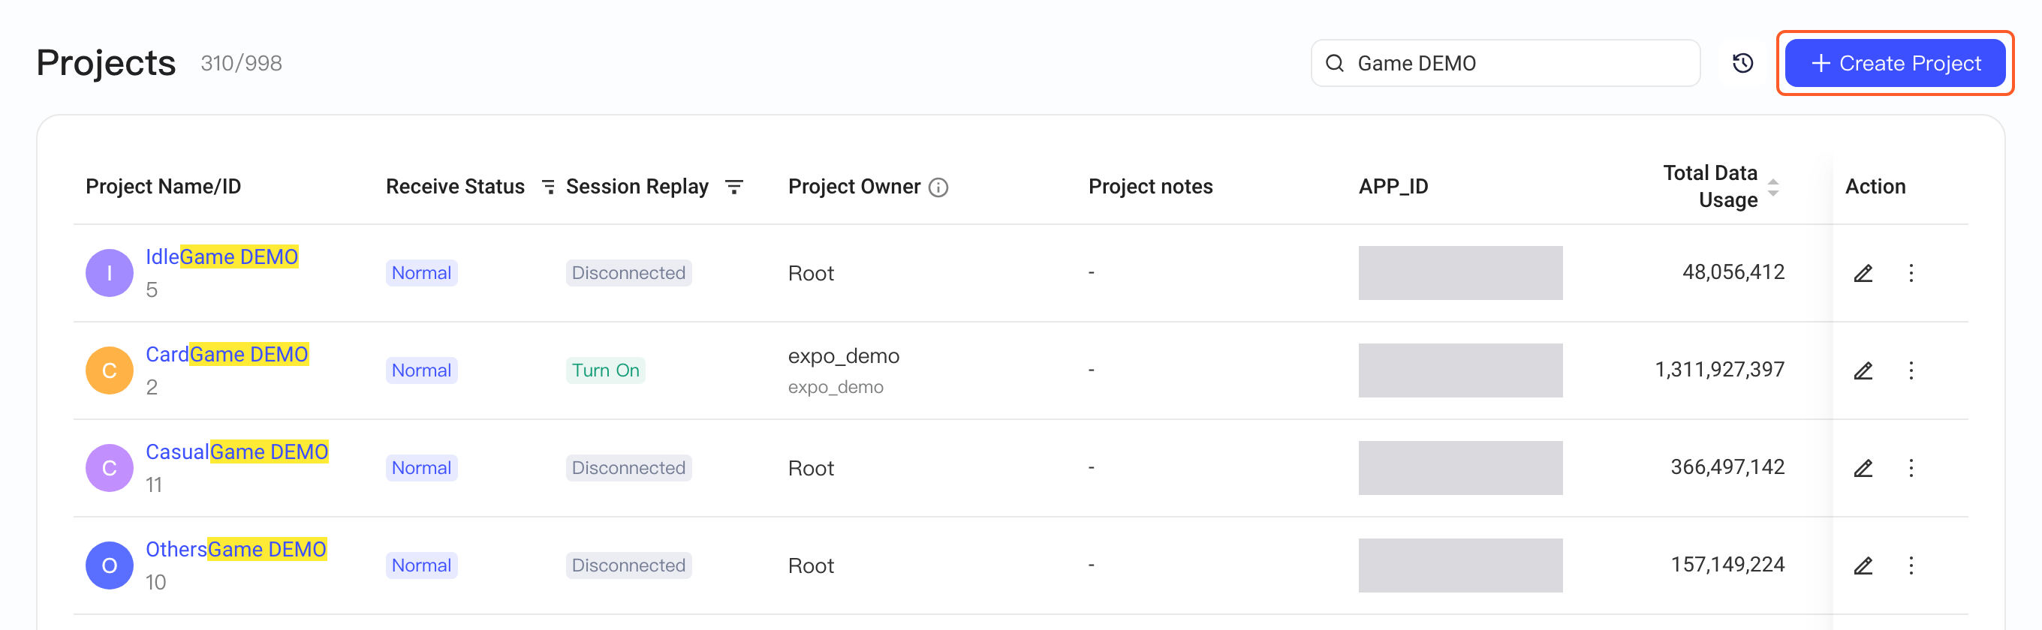
Task: Edit the CasualGame DEMO project
Action: (x=1863, y=468)
